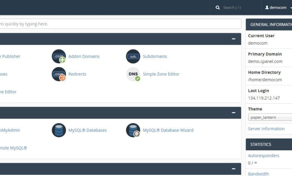Launch MySQL® Database Wizard link
This screenshot has height=176, width=292.
click(x=168, y=130)
